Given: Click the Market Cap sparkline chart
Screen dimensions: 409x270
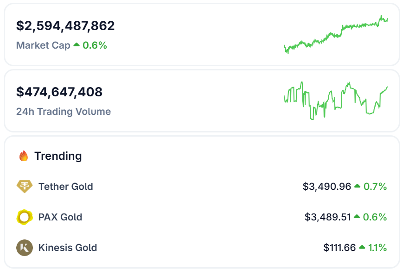Looking at the screenshot, I should click(x=336, y=35).
